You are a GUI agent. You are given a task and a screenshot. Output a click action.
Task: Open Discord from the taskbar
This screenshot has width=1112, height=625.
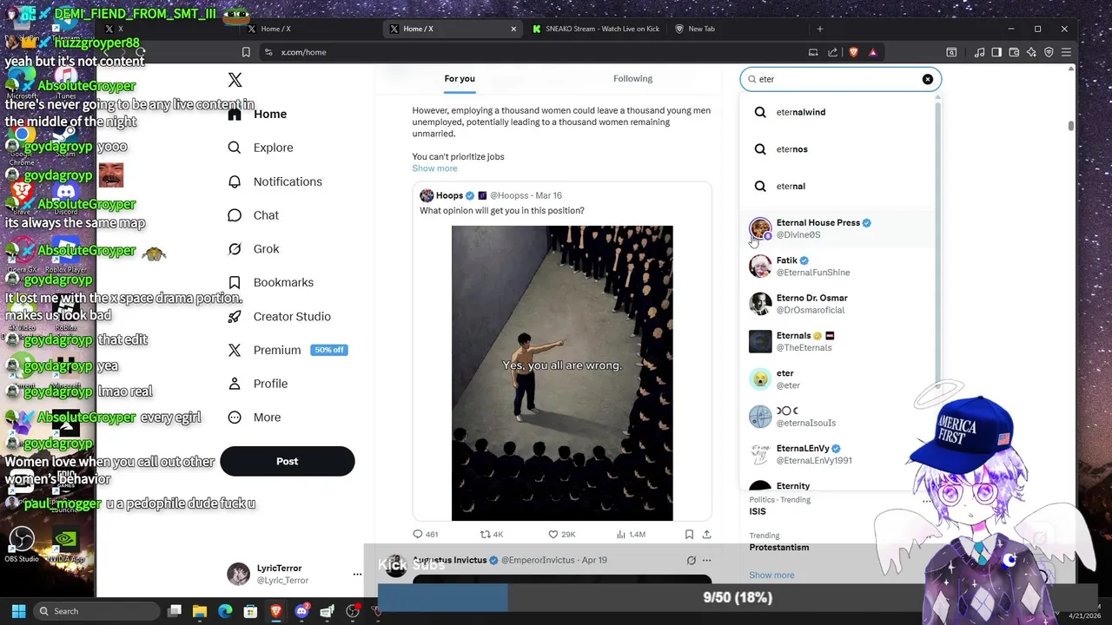(301, 611)
